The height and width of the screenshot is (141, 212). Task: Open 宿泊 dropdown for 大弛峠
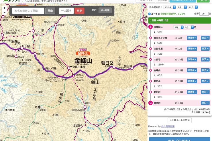[205, 103]
